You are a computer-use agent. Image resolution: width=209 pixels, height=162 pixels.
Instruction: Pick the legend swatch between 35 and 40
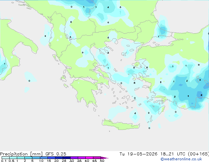(81, 158)
